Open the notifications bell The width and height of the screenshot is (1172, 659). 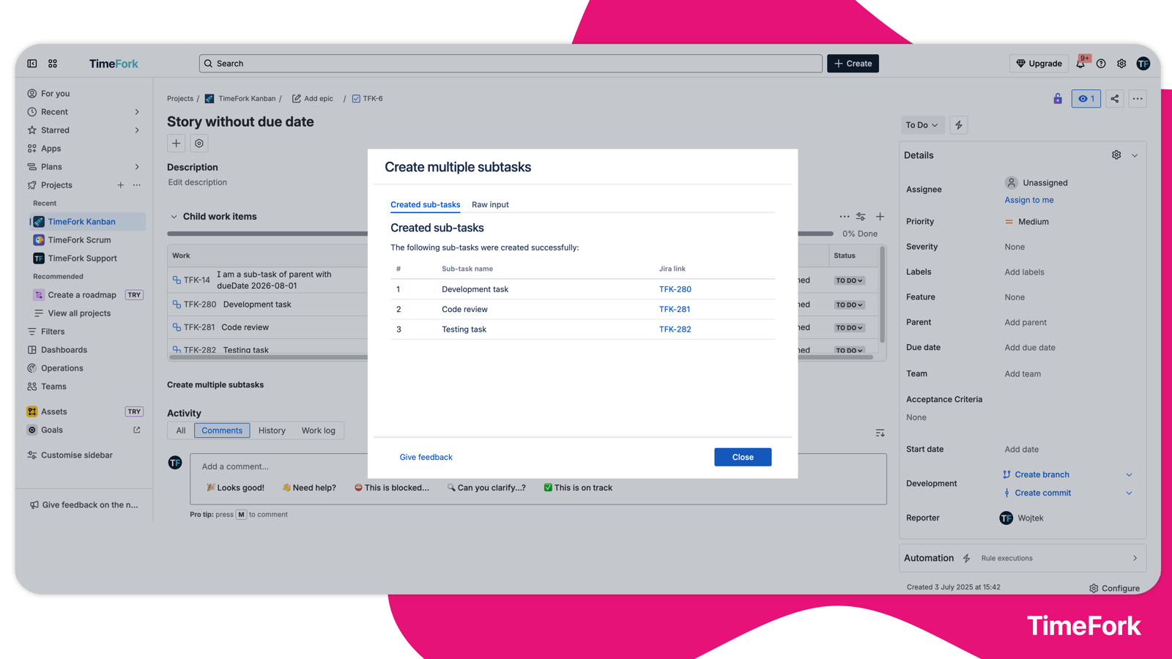pos(1080,64)
